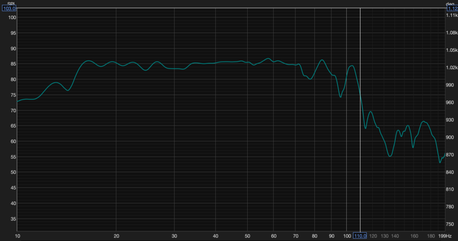Click the 65 tick on SPL axis
458x241 pixels.
tap(13, 126)
